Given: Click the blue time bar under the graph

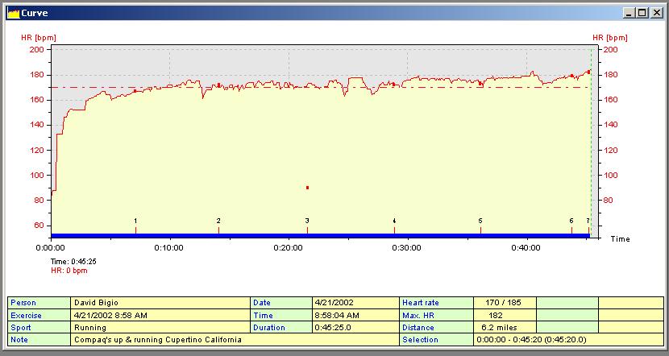Looking at the screenshot, I should tap(322, 236).
